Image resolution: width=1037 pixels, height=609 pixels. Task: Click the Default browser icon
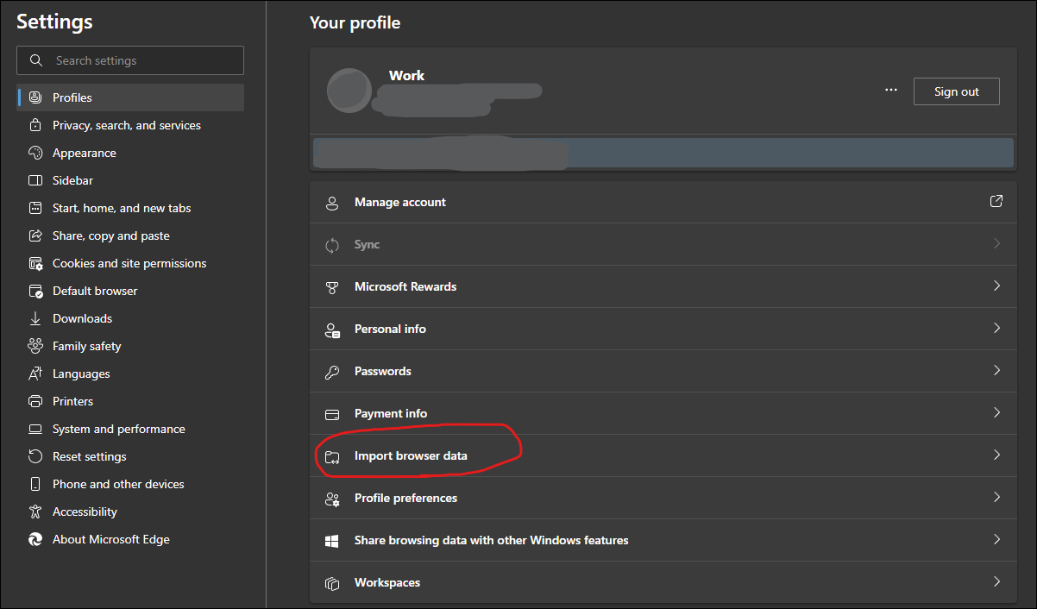pyautogui.click(x=35, y=291)
